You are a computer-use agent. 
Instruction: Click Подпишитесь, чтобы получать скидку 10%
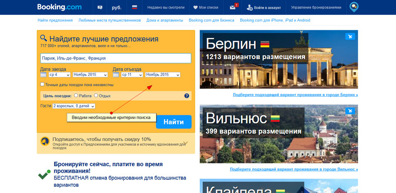[x=102, y=139]
